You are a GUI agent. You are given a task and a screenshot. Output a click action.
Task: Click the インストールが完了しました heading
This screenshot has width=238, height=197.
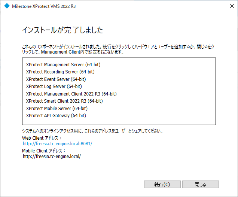pyautogui.click(x=62, y=30)
